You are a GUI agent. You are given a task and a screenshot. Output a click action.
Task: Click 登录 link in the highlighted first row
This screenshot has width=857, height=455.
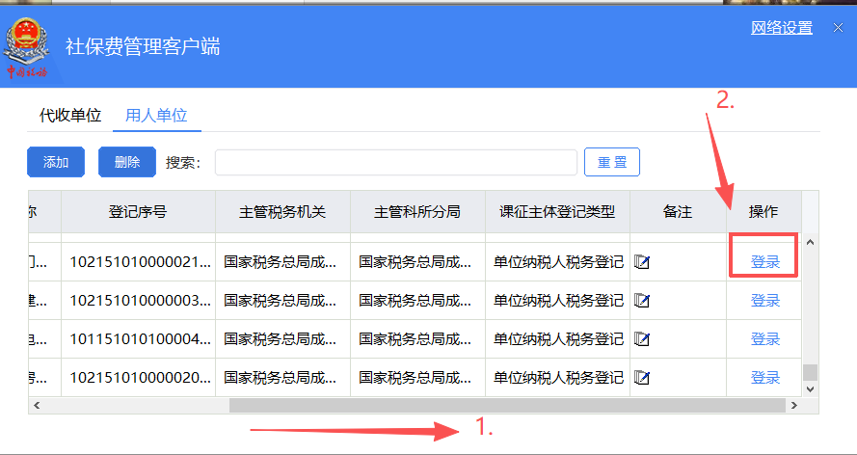[x=764, y=262]
